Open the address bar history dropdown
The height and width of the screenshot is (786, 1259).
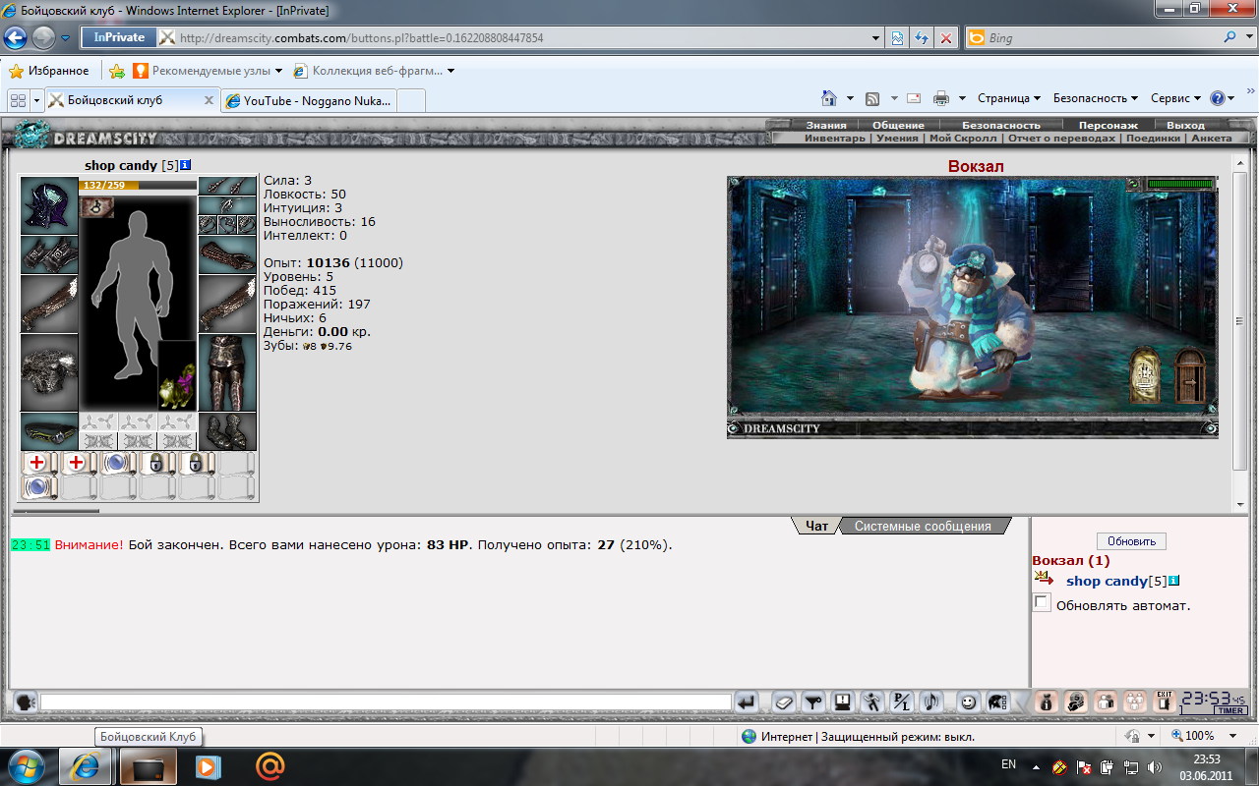tap(876, 38)
